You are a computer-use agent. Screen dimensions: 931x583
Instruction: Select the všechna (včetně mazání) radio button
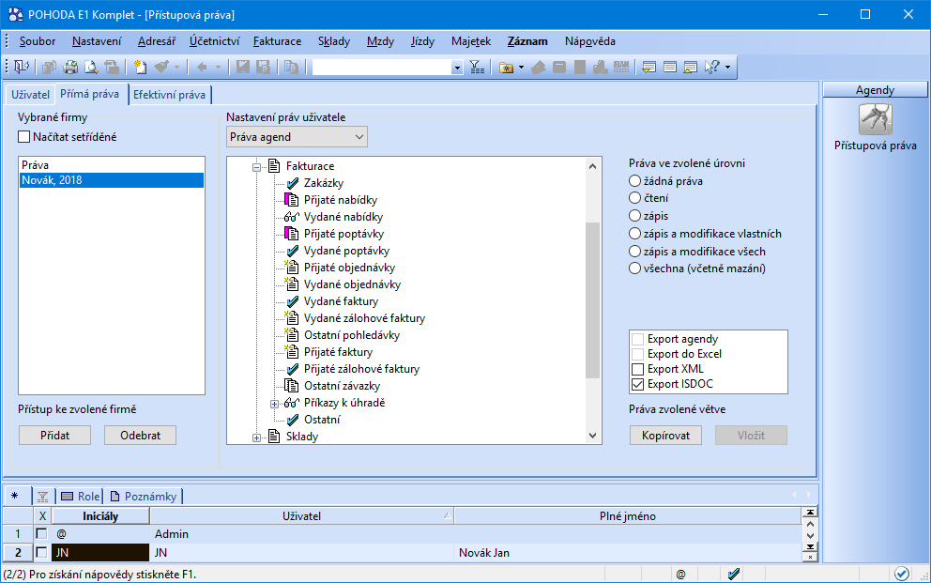tap(634, 268)
